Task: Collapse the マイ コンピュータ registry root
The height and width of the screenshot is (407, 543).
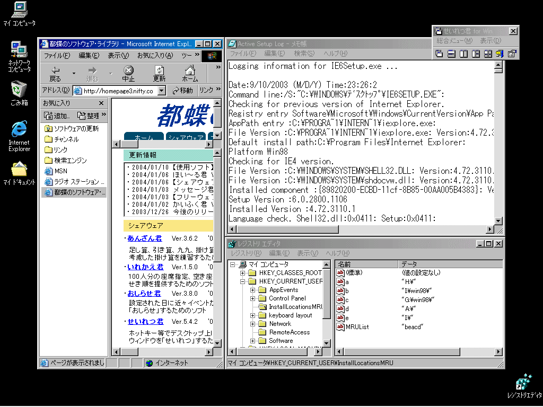Action: click(x=233, y=264)
